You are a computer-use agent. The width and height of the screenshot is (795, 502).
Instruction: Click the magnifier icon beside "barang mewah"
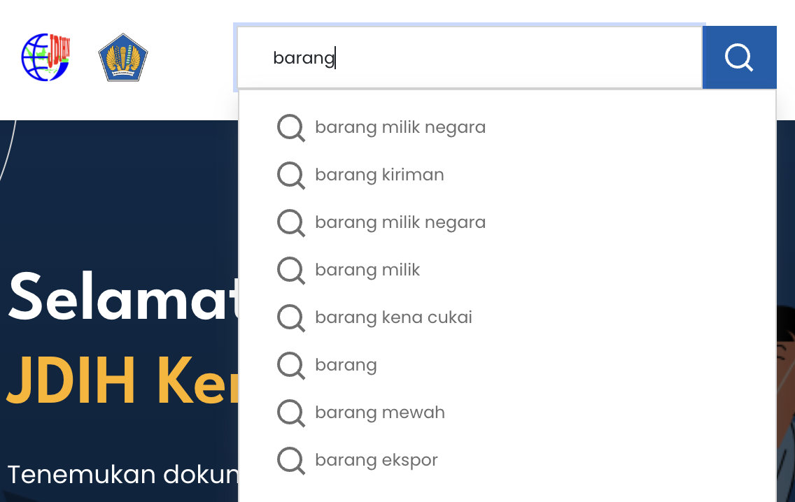(290, 413)
